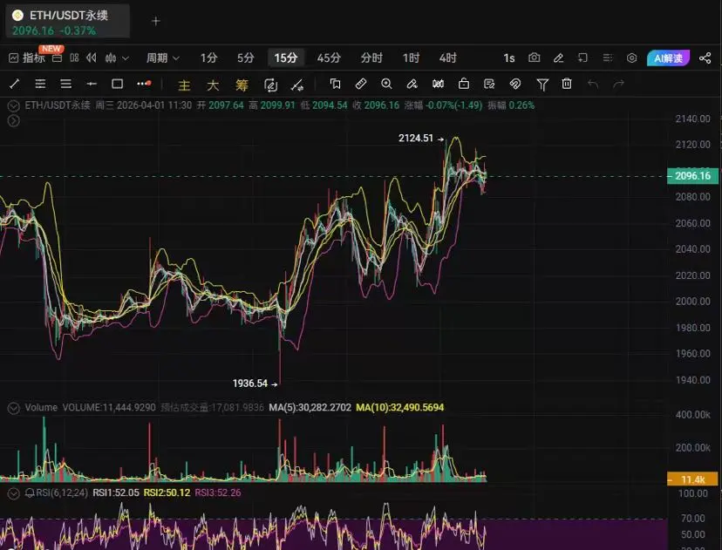
Task: Open more drawing tools with red dot
Action: 144,84
